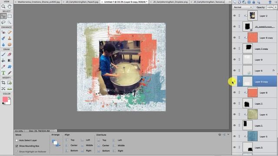Click Distribute Right button
The height and width of the screenshot is (156, 278).
(118, 151)
